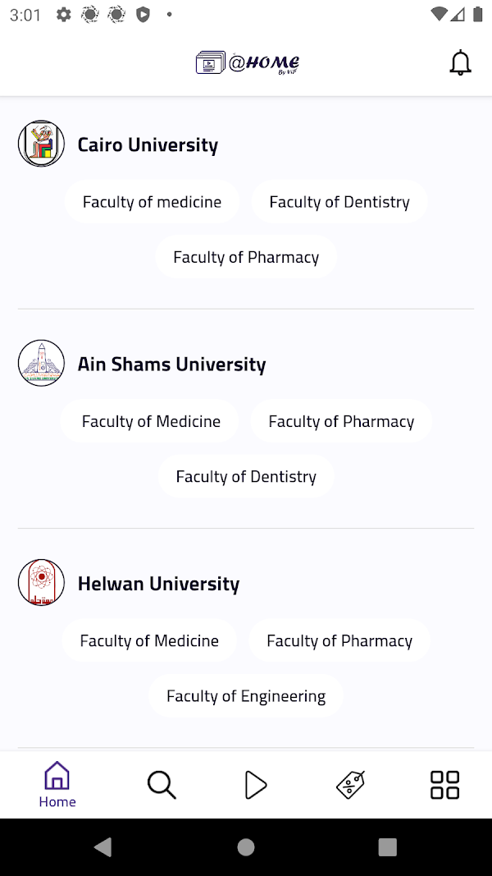Image resolution: width=492 pixels, height=876 pixels.
Task: Tap the @Home app logo
Action: (x=248, y=63)
